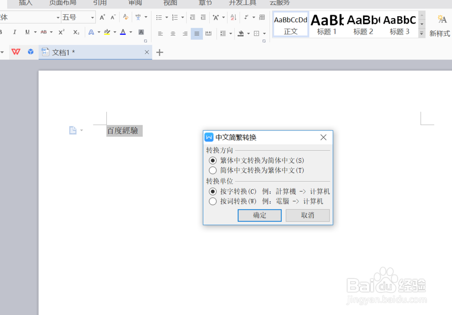Click the phonetic guide (wén) icon
This screenshot has width=452, height=315.
[138, 17]
